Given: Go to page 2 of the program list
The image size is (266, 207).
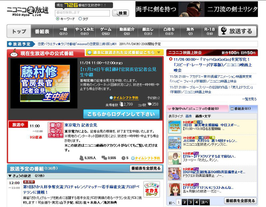Looking at the screenshot, I should tap(185, 202).
